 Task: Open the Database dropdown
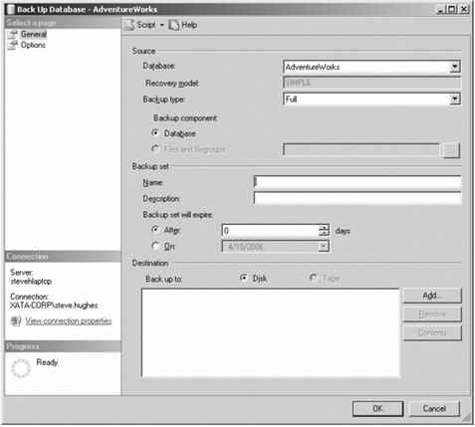(x=455, y=67)
